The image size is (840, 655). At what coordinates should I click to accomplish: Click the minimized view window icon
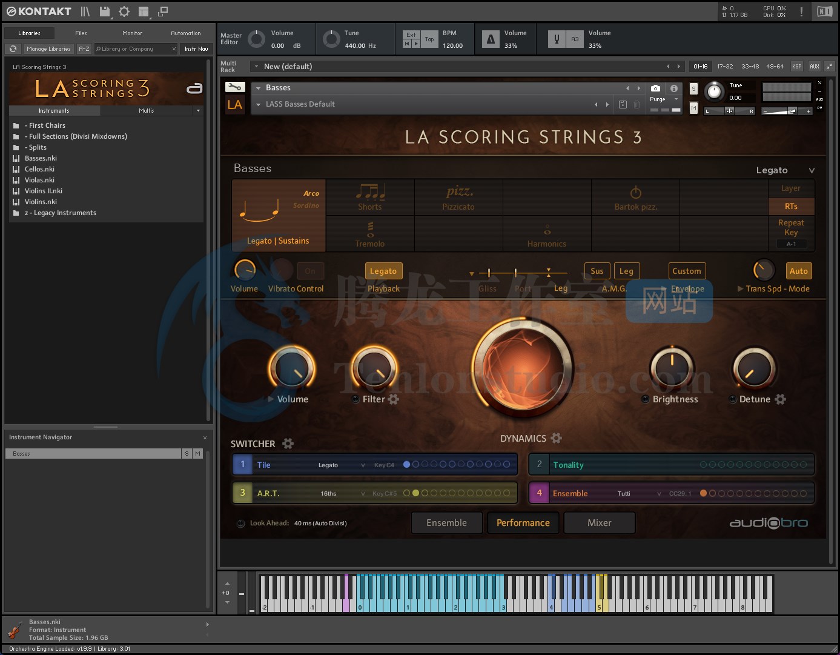pos(163,12)
